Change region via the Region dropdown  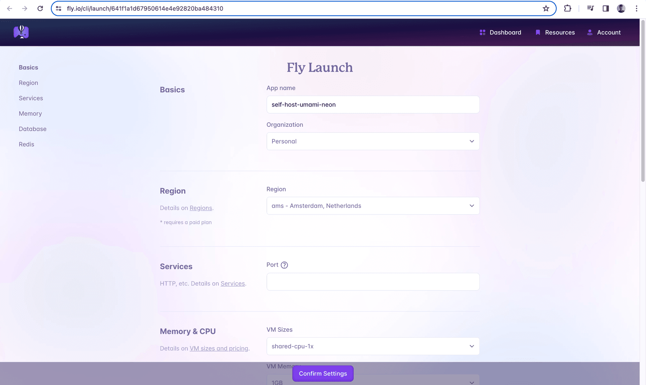[x=373, y=205]
